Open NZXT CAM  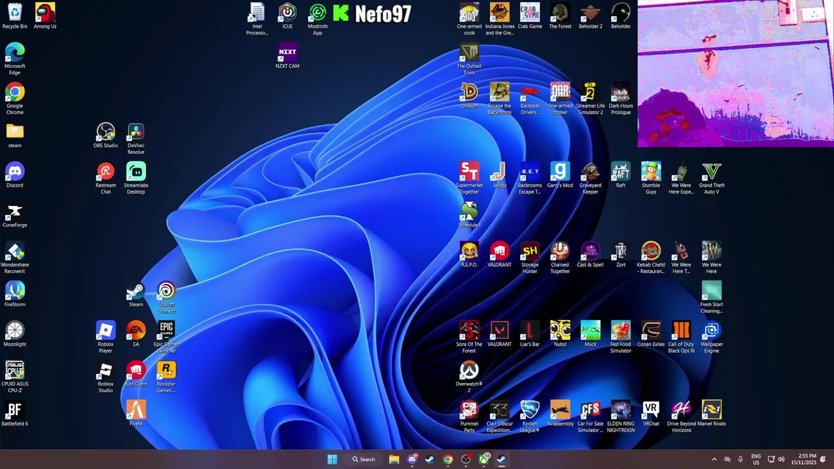click(287, 56)
